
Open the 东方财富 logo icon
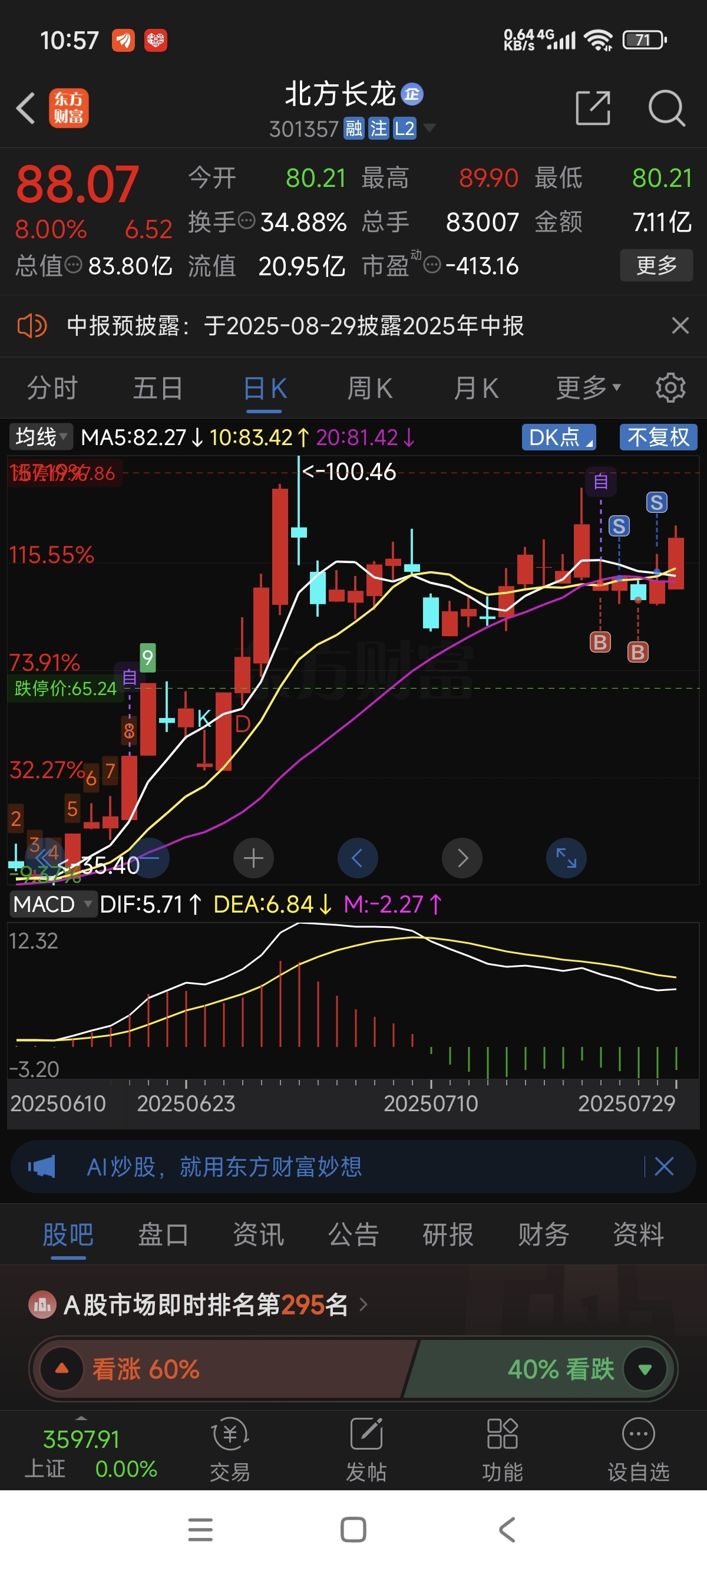[x=68, y=108]
